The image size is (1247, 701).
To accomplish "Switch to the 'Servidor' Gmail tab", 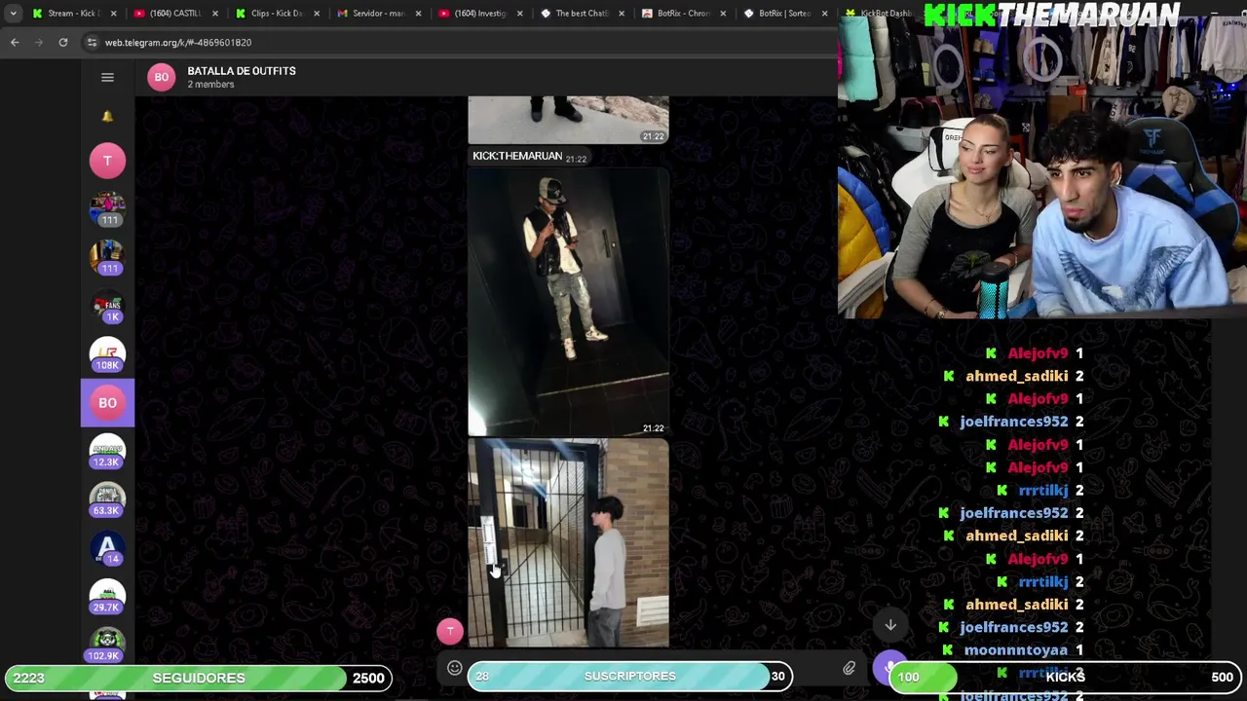I will [377, 14].
